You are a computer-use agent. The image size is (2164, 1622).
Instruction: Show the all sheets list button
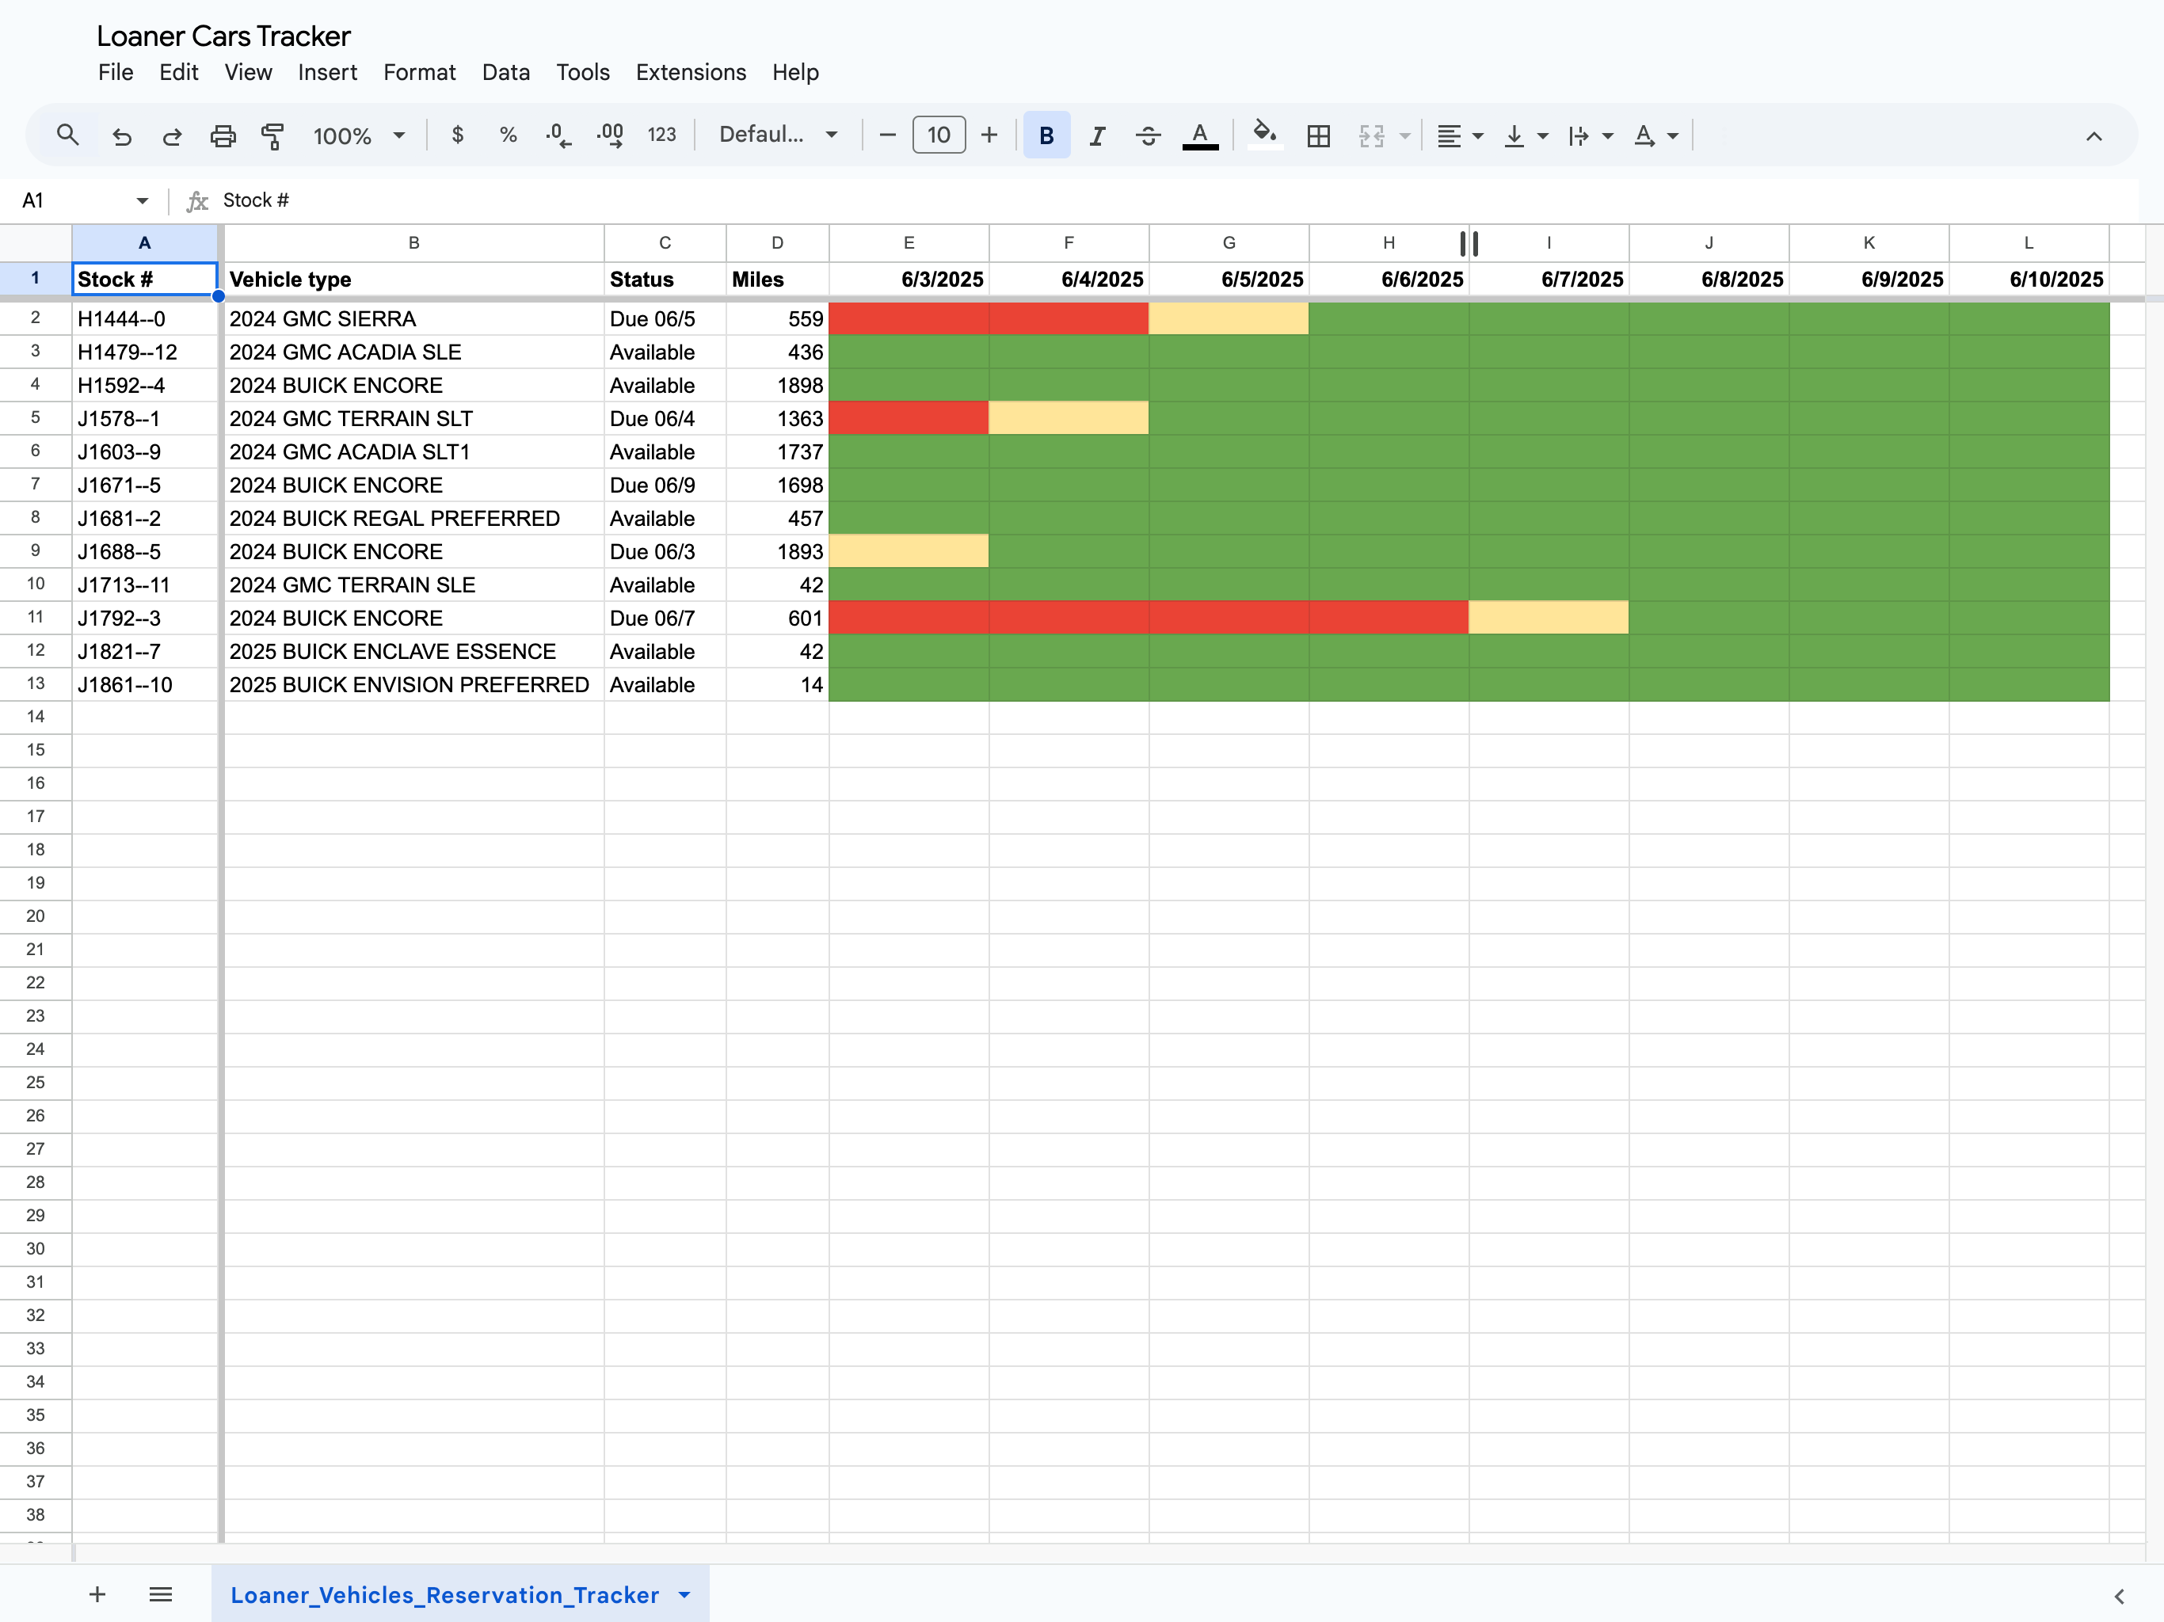click(x=161, y=1594)
